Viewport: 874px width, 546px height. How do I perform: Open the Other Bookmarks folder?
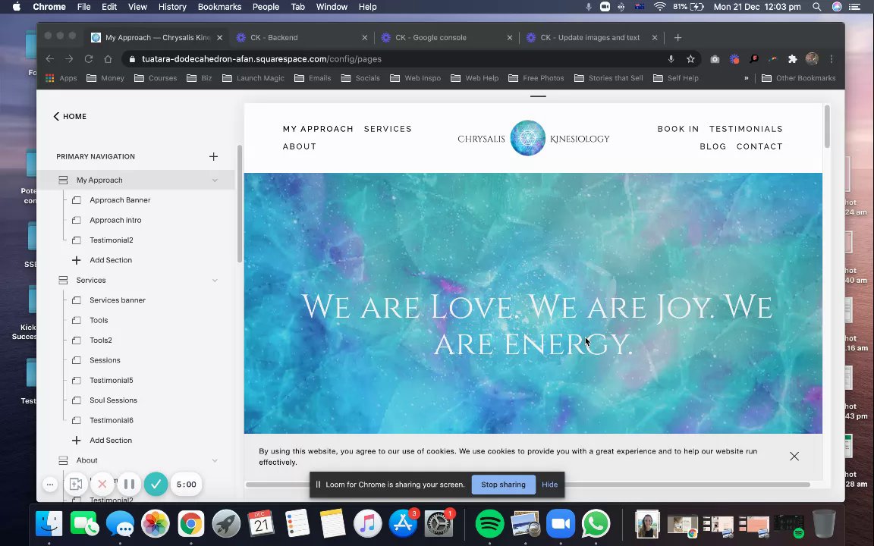pos(798,78)
